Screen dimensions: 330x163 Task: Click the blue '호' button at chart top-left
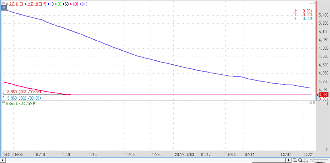(4, 8)
